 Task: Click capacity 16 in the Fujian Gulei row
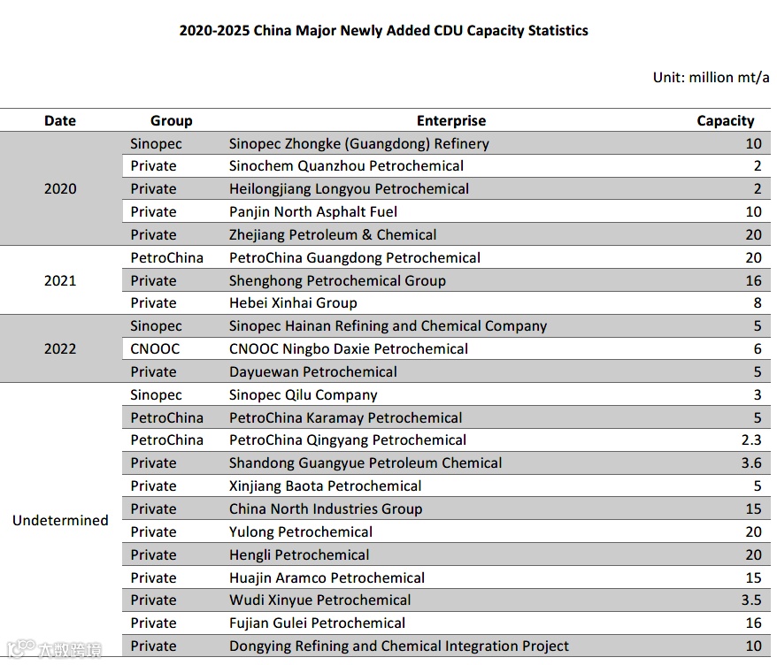[753, 623]
